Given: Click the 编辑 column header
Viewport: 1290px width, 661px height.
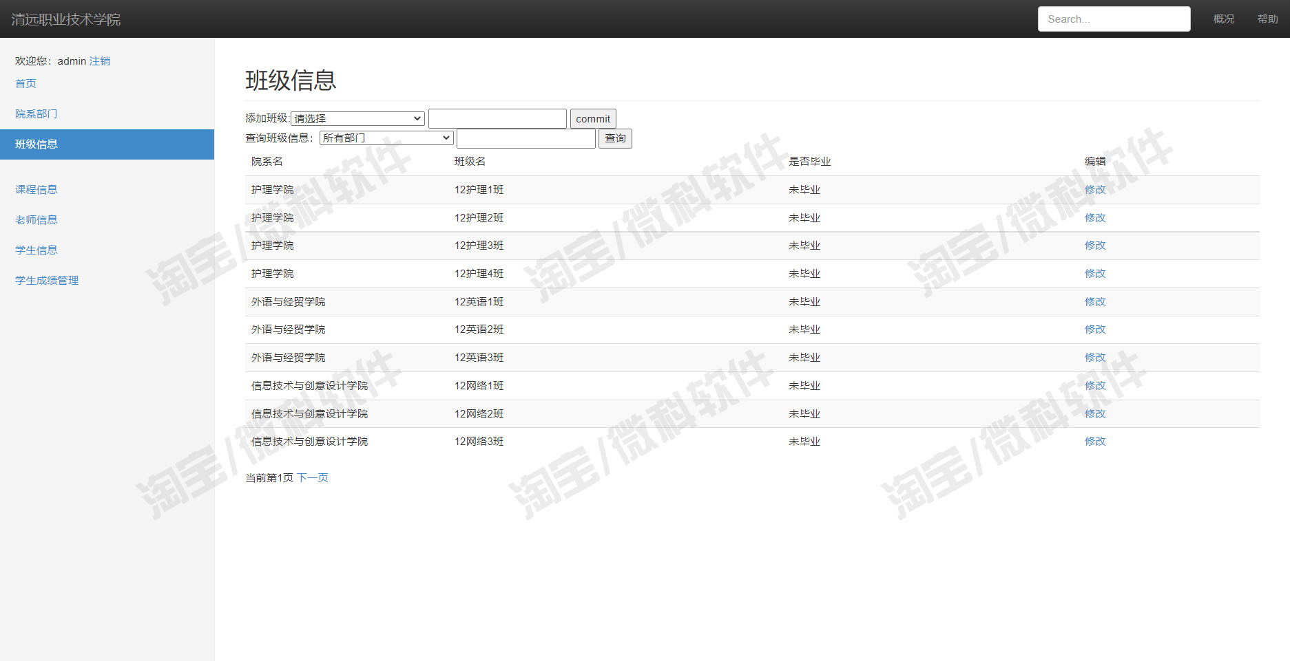Looking at the screenshot, I should [x=1095, y=162].
